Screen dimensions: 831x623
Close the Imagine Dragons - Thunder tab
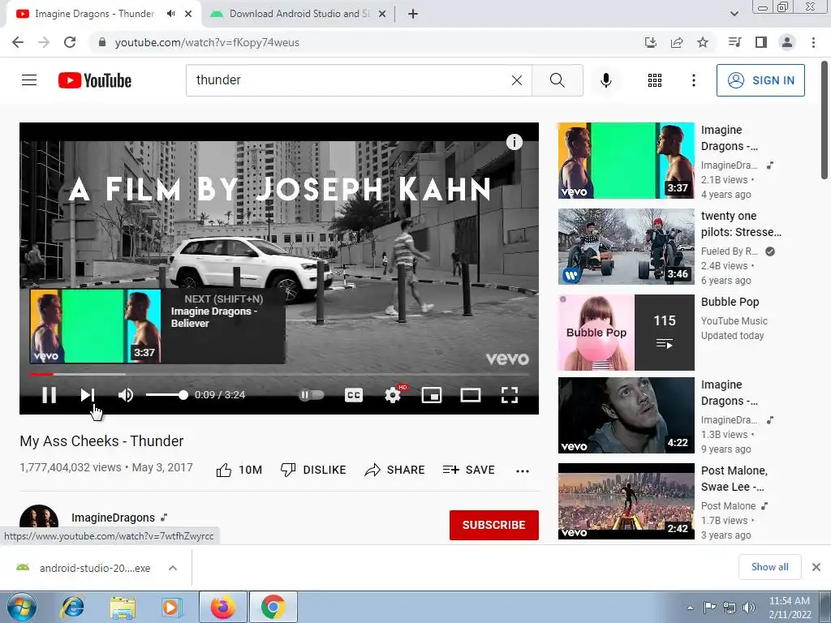(x=188, y=15)
